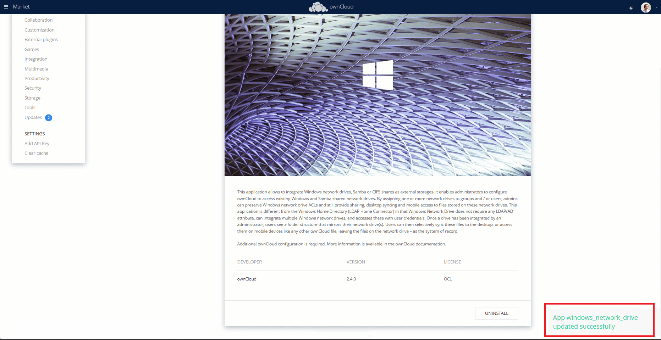Click the user avatar picture

coord(646,7)
